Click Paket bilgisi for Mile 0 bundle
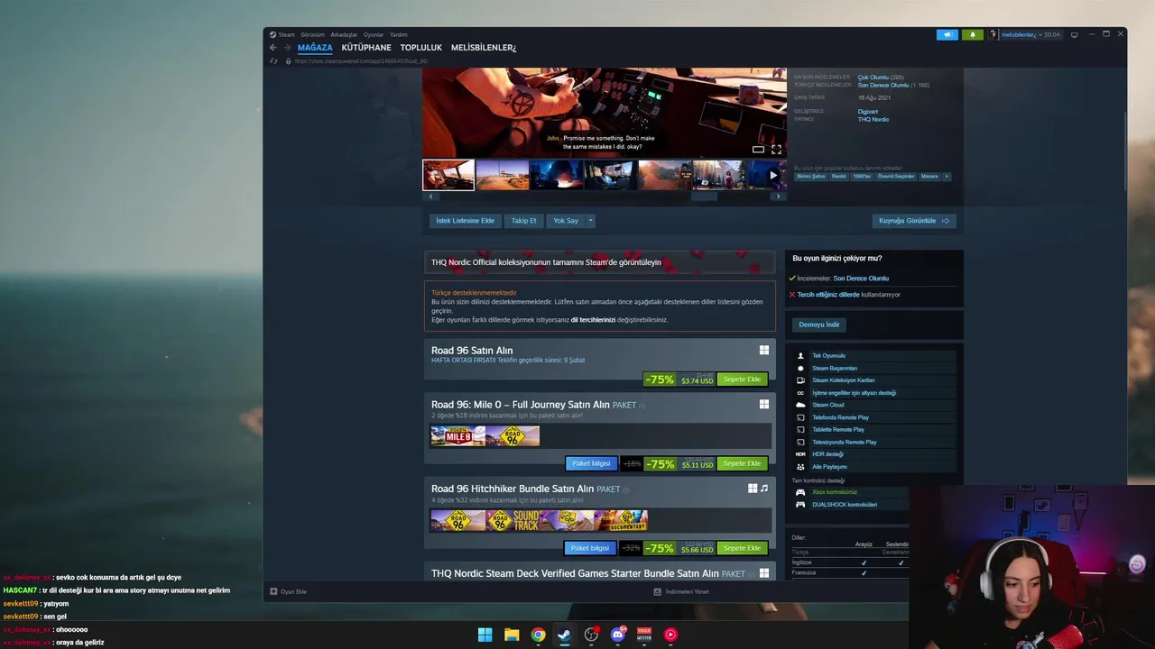The image size is (1155, 649). (591, 463)
